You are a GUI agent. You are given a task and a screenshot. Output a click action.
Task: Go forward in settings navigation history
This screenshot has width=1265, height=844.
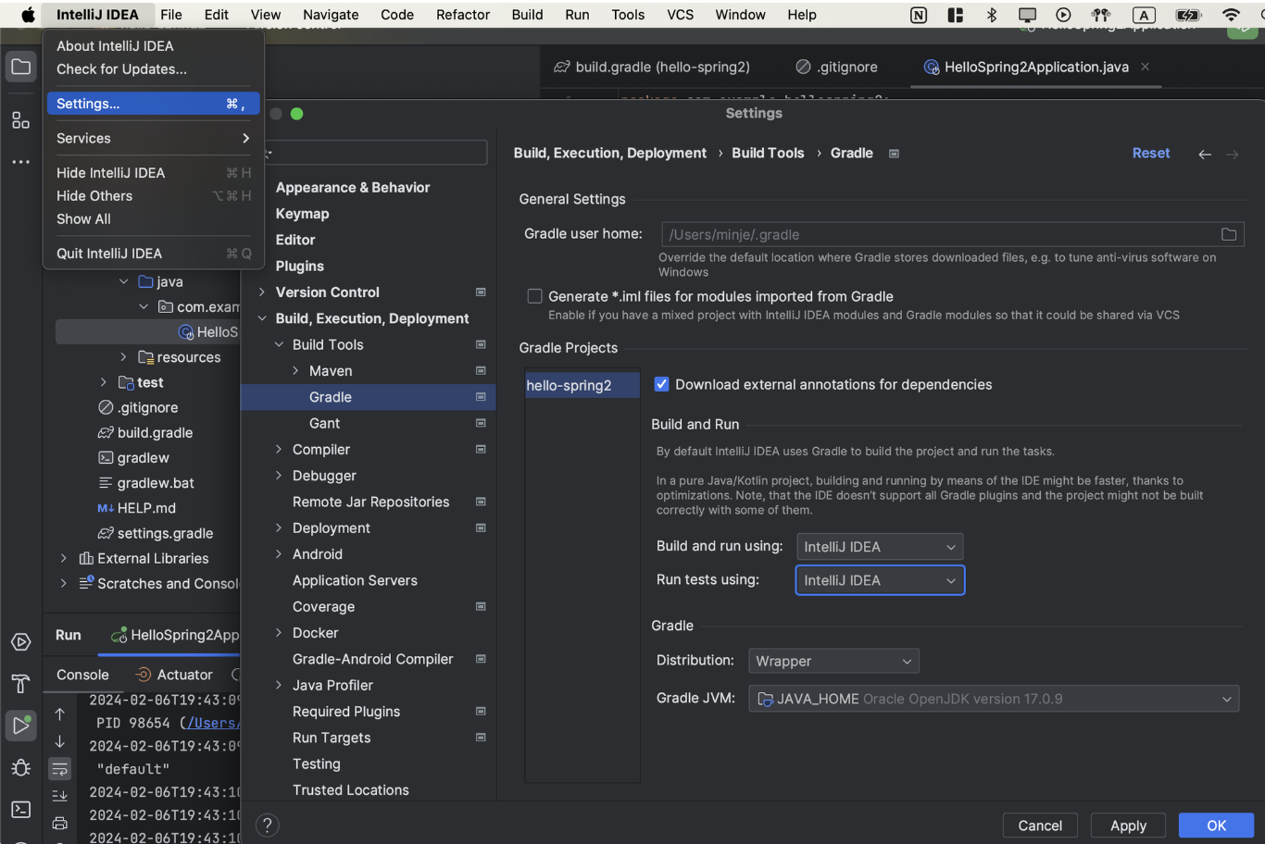tap(1232, 155)
